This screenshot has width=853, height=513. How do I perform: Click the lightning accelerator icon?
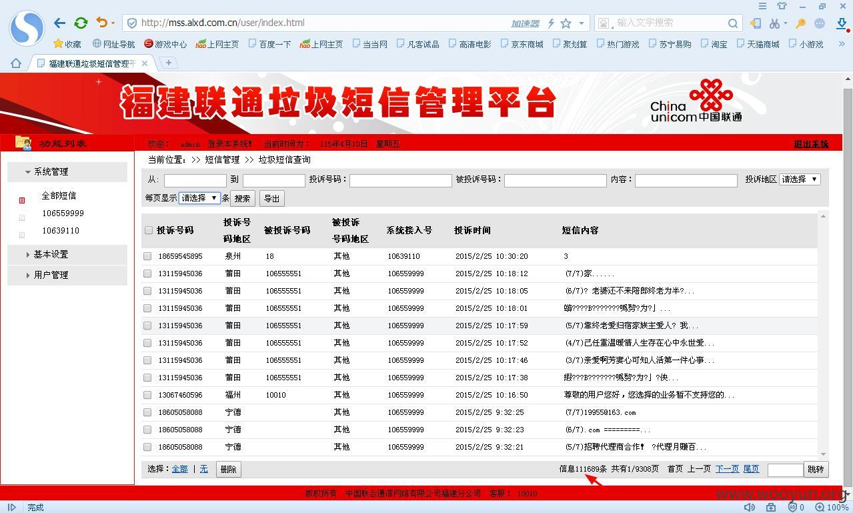click(551, 23)
